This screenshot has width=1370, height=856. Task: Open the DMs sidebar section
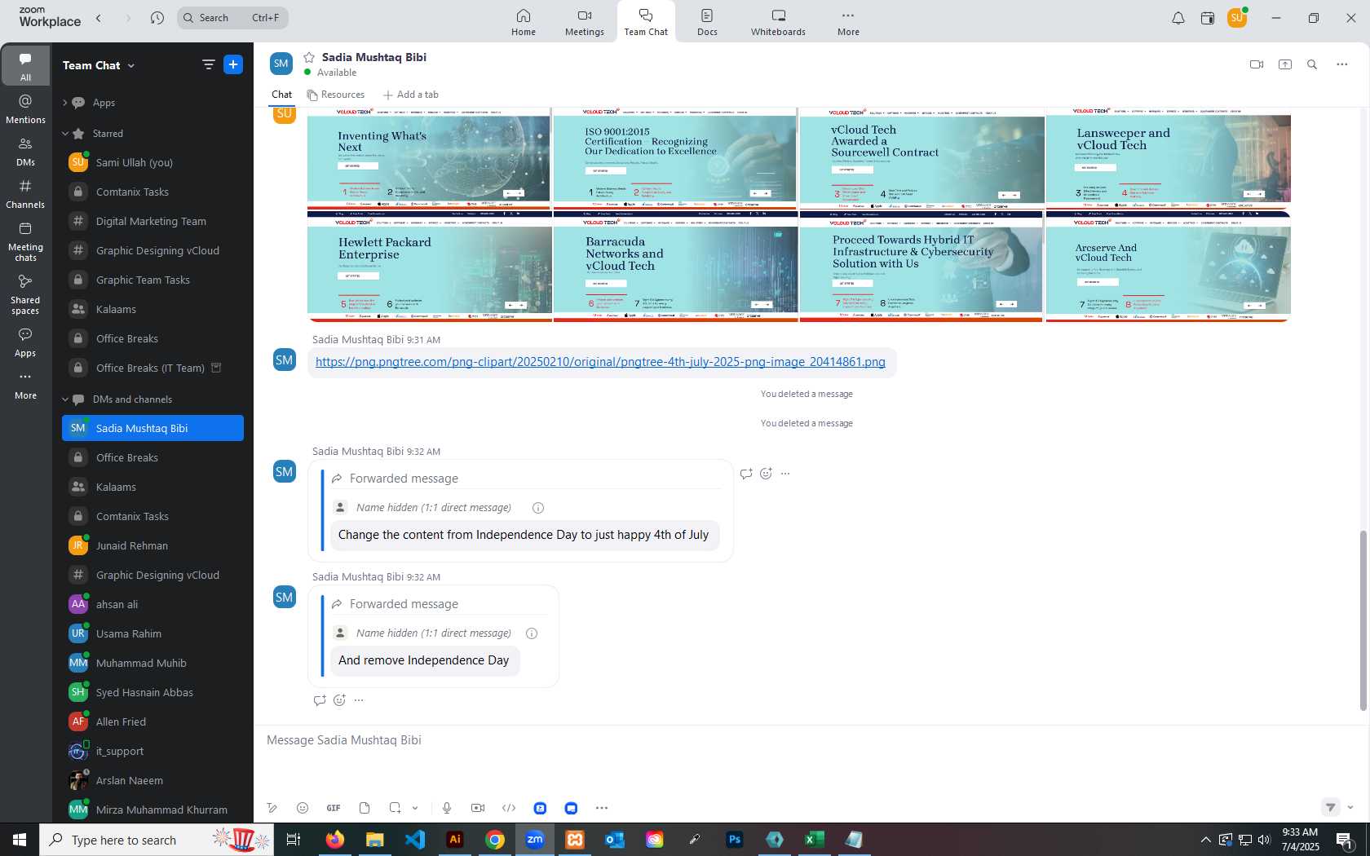tap(25, 152)
